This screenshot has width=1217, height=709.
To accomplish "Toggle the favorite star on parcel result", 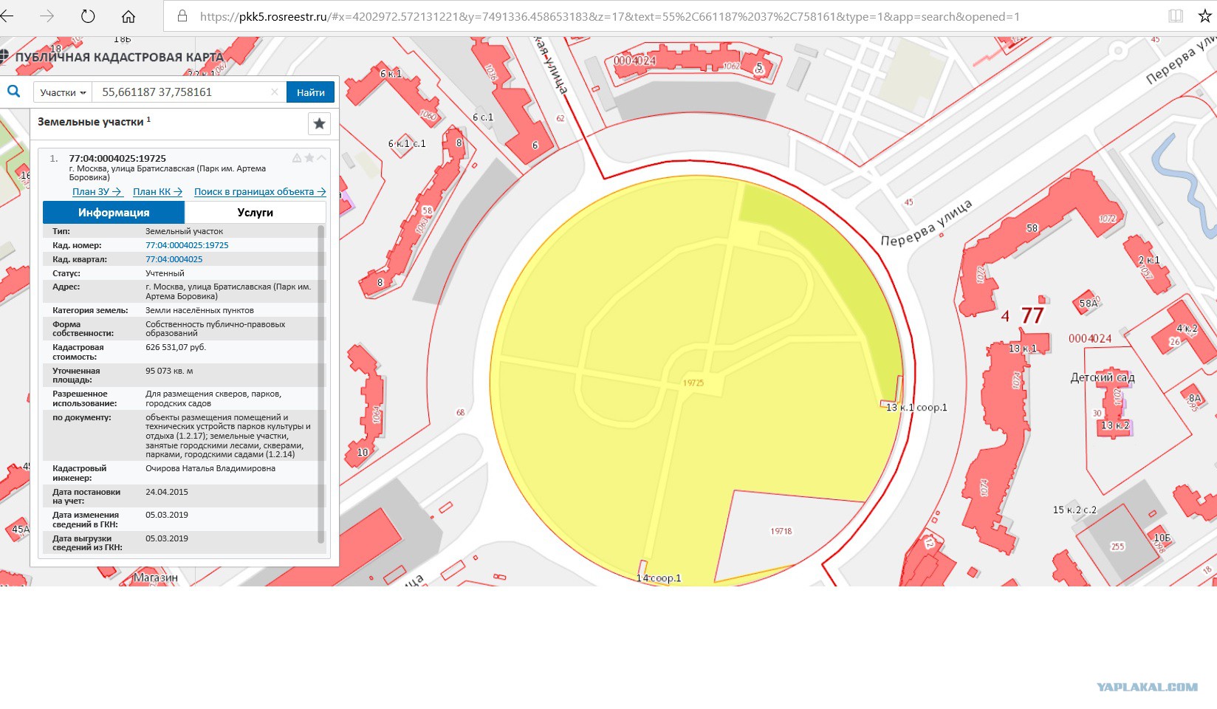I will (309, 157).
